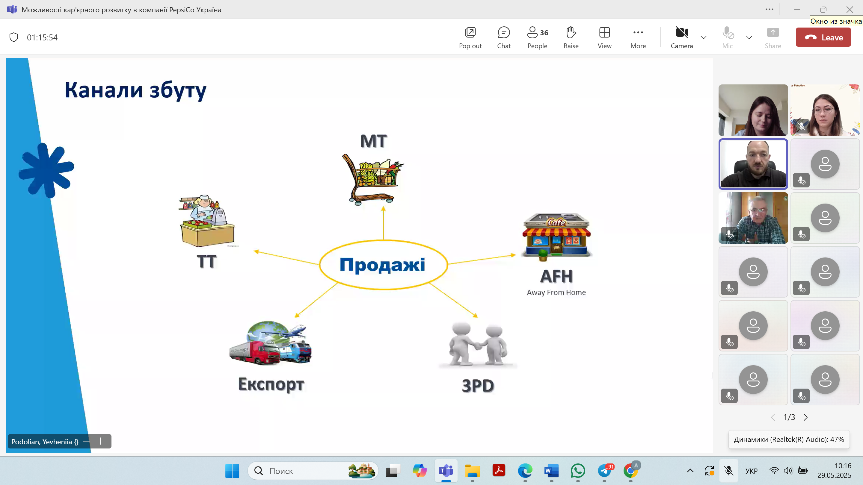
Task: Zoom in shared content with plus button
Action: click(100, 441)
